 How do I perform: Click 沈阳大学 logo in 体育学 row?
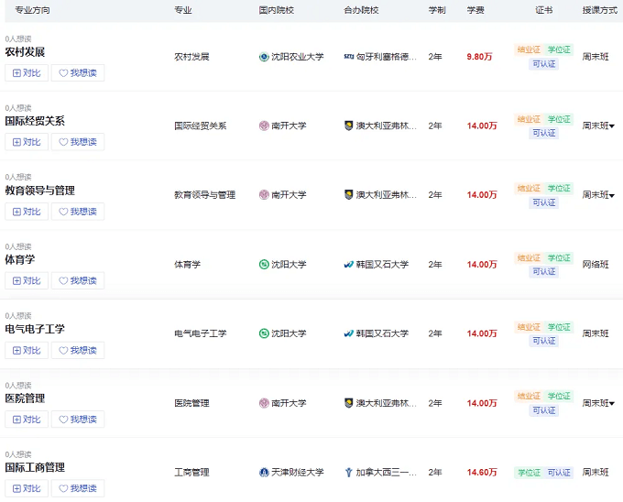pyautogui.click(x=264, y=264)
